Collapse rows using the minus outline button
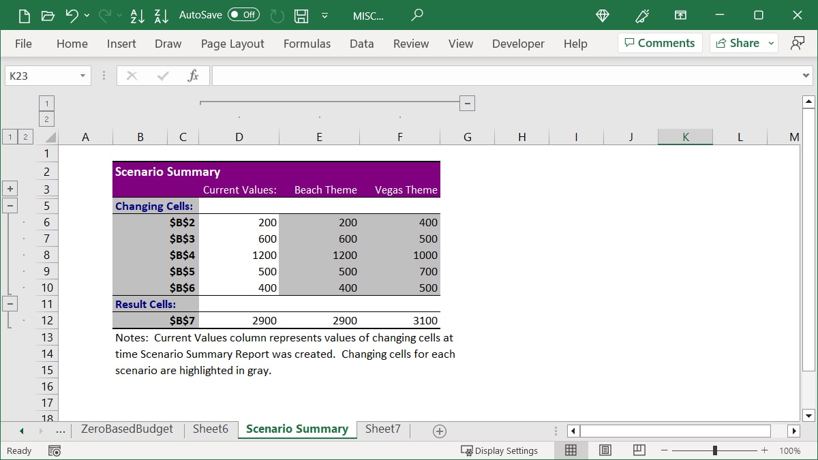This screenshot has width=818, height=460. pos(10,206)
